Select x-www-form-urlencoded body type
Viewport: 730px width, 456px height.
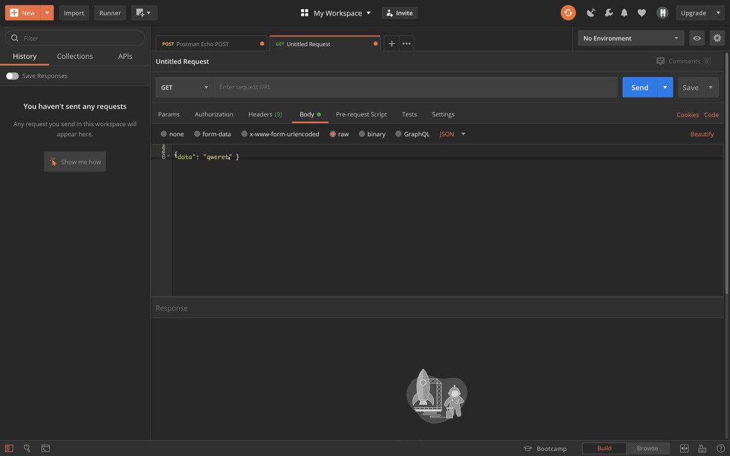click(244, 134)
